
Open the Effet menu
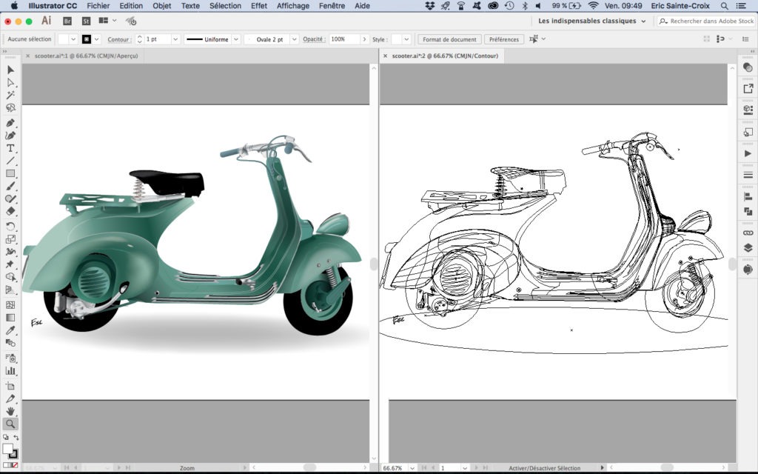pyautogui.click(x=258, y=6)
